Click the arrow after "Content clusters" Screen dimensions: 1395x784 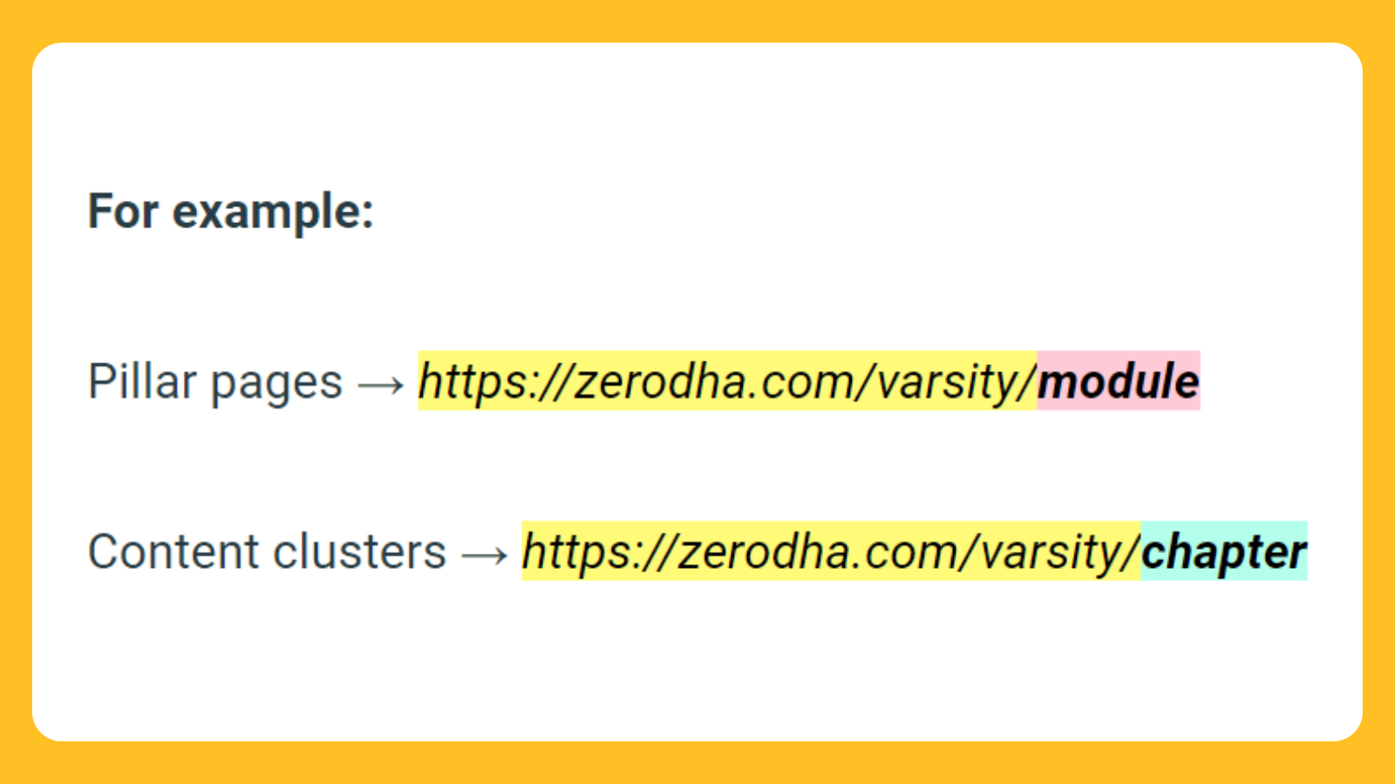[485, 555]
